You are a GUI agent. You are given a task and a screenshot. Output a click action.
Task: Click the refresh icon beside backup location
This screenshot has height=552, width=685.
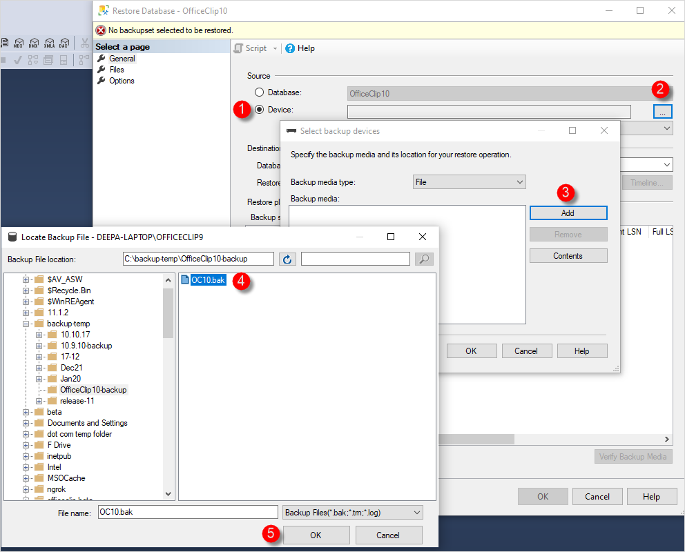287,259
